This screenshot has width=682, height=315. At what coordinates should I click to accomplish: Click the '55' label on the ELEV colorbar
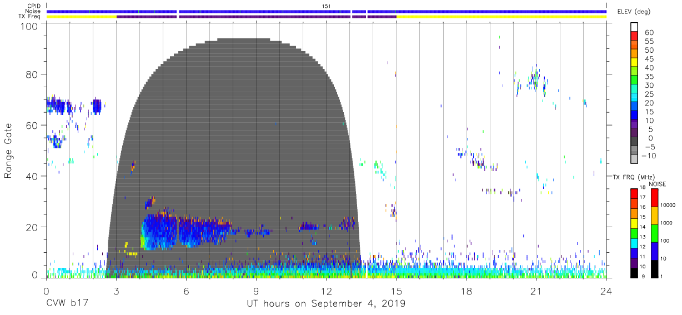pyautogui.click(x=649, y=41)
